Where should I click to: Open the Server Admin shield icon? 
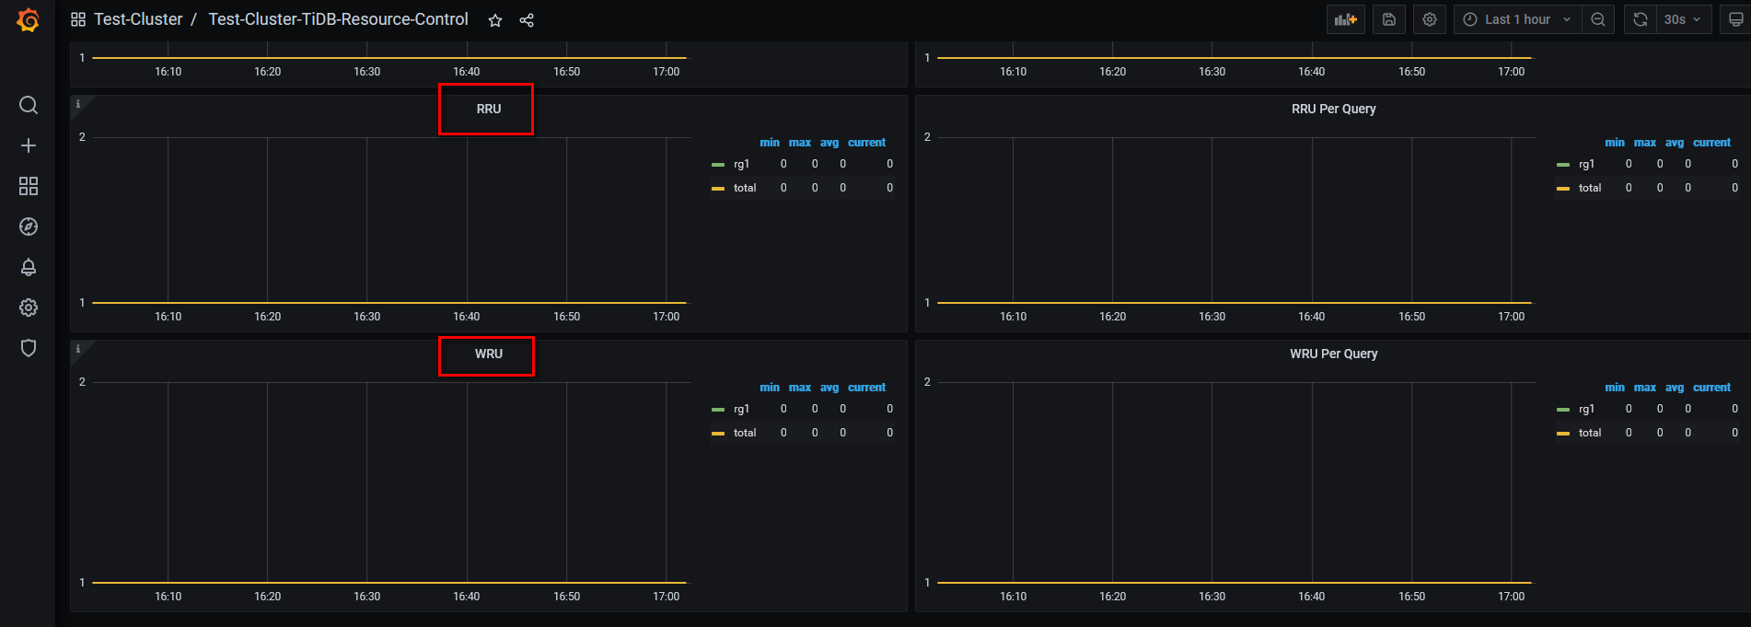click(x=29, y=348)
